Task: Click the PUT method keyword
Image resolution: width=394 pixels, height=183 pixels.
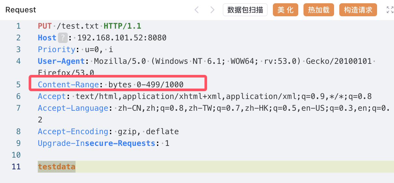Action: click(45, 26)
